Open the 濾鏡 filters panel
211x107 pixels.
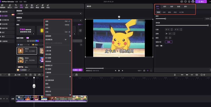point(42,6)
